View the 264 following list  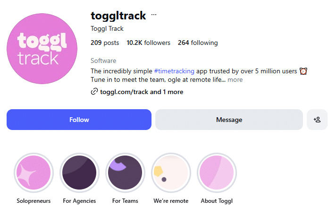[x=198, y=43]
